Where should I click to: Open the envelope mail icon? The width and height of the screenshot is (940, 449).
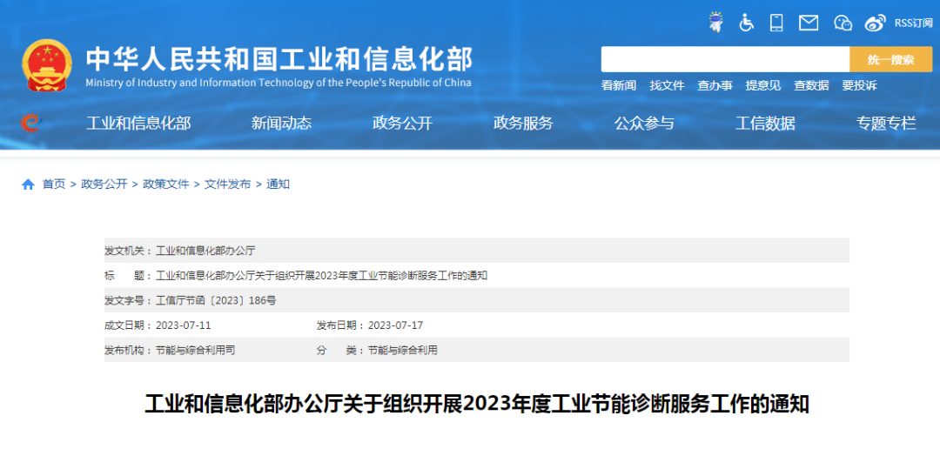[809, 23]
